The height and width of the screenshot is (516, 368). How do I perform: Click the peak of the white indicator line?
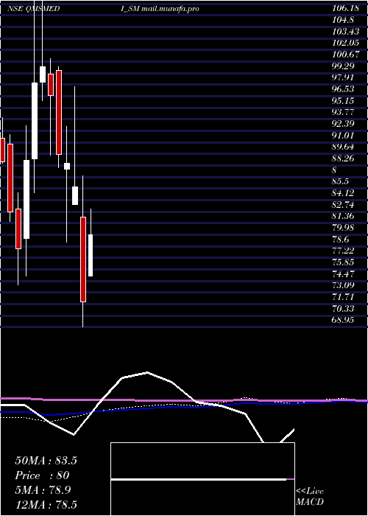pos(147,372)
